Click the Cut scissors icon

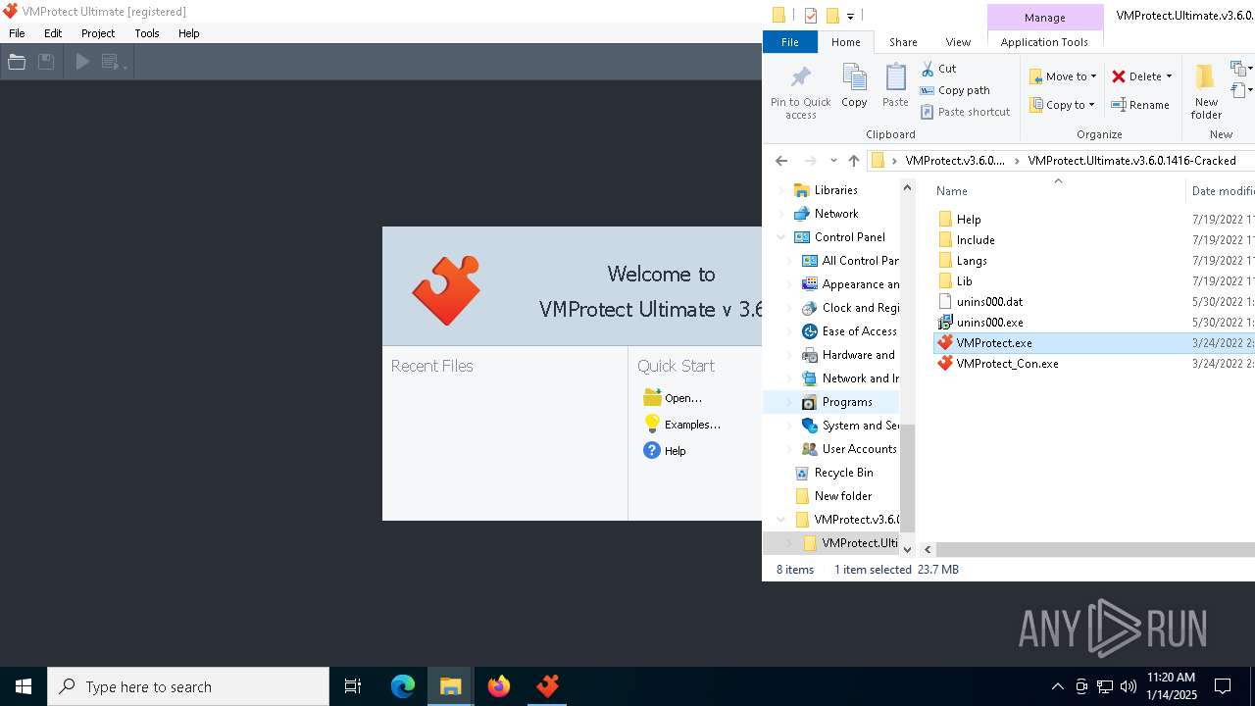coord(928,69)
